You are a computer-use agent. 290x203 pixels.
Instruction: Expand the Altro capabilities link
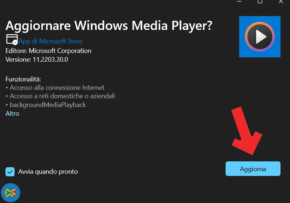pos(12,114)
